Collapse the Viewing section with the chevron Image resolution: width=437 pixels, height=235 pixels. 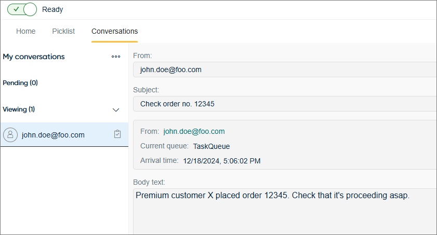point(116,110)
